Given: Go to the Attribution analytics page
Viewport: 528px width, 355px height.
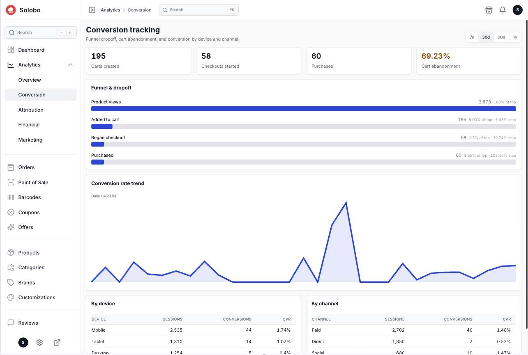Looking at the screenshot, I should 41,110.
